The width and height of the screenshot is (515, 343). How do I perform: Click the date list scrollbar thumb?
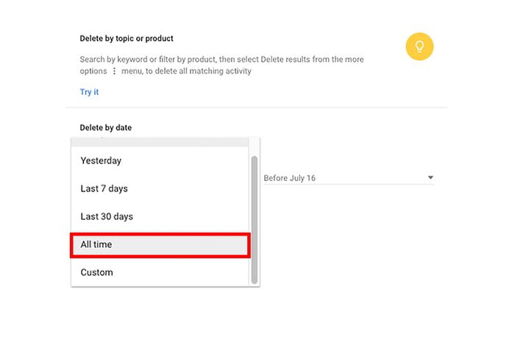255,219
